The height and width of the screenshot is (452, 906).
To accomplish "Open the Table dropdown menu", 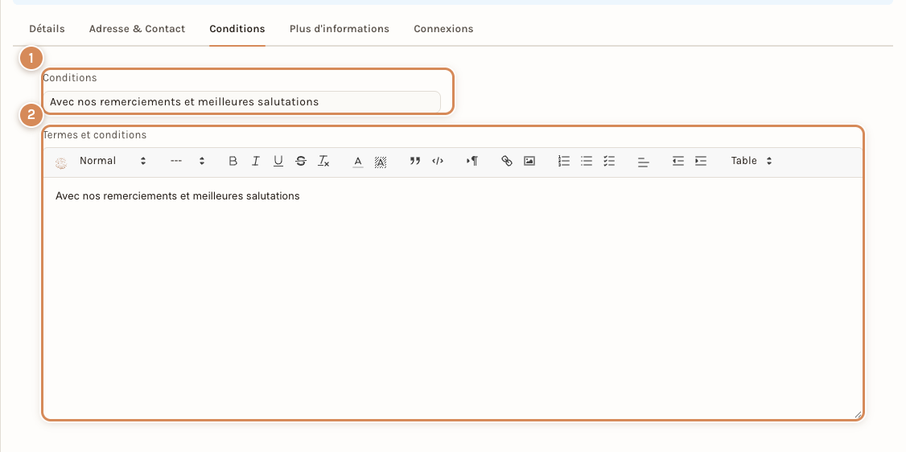I will 752,161.
